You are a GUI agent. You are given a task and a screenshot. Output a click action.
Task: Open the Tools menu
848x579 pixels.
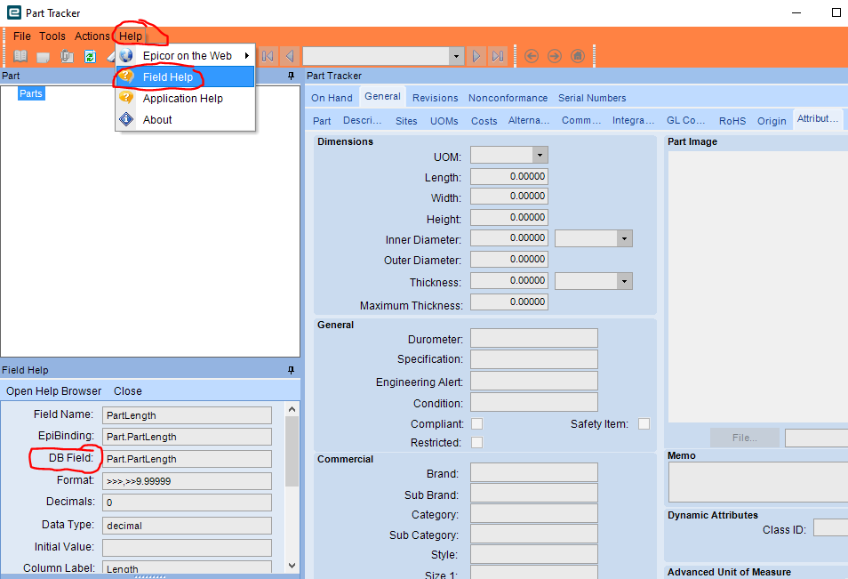click(x=52, y=36)
